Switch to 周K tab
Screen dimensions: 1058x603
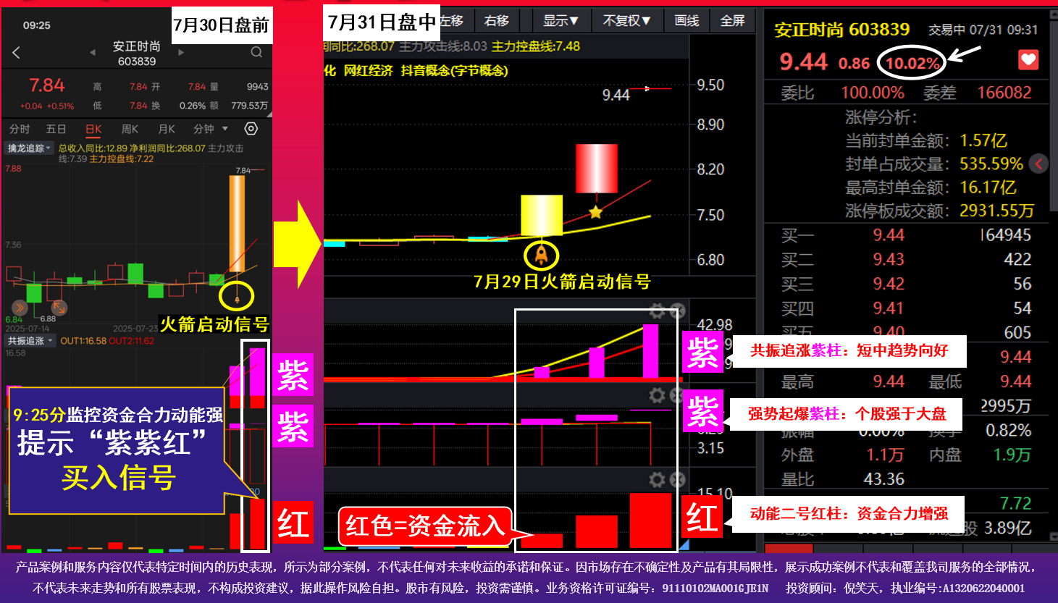pos(130,129)
